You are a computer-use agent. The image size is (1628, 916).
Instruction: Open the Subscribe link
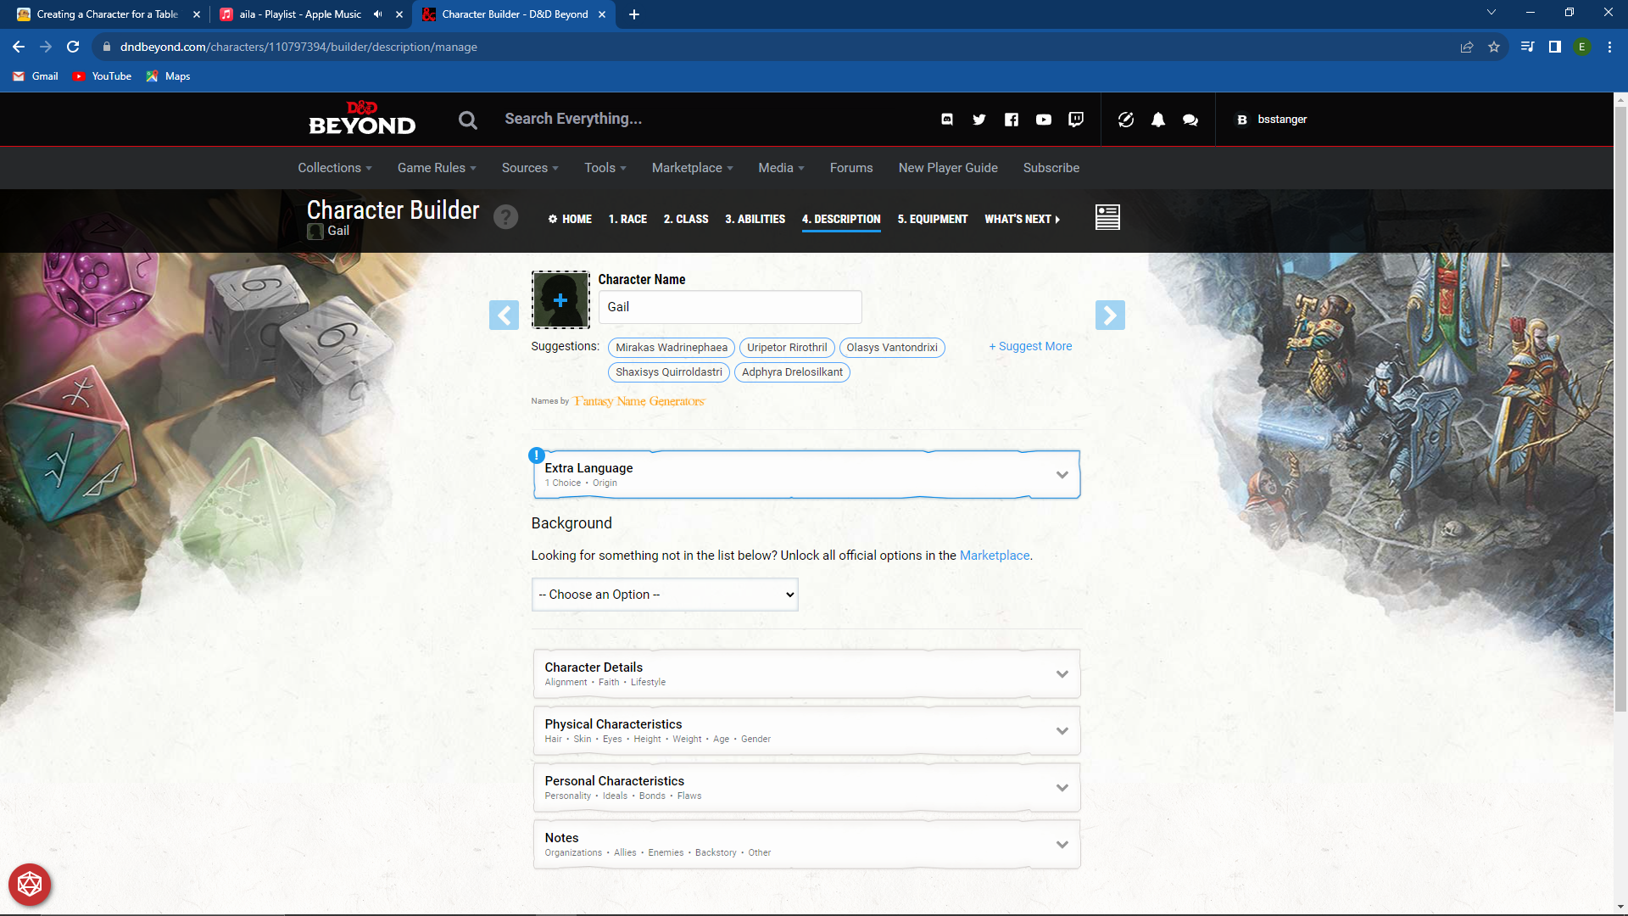coord(1051,168)
